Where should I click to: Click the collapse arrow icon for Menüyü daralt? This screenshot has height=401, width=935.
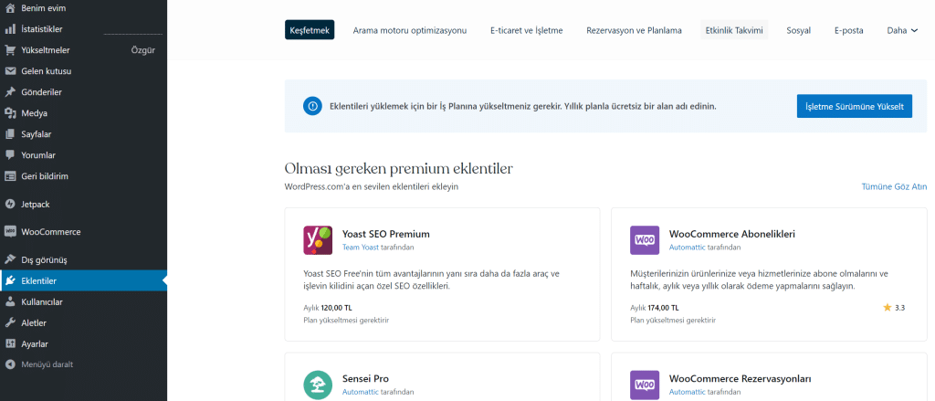10,364
